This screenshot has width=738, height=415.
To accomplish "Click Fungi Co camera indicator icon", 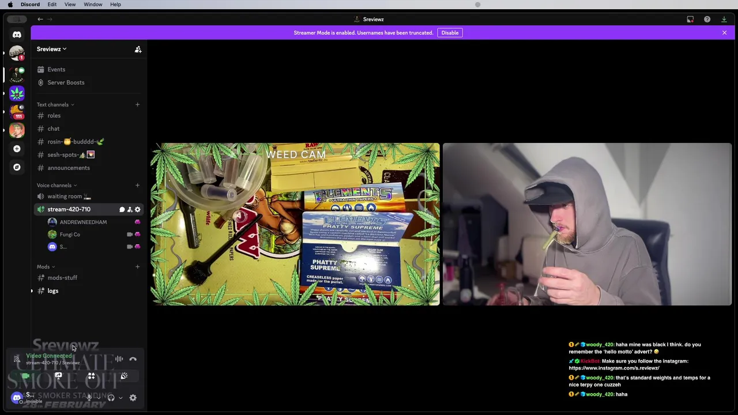I will (x=130, y=235).
